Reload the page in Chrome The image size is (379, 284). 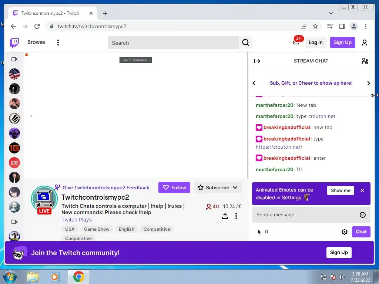click(37, 26)
